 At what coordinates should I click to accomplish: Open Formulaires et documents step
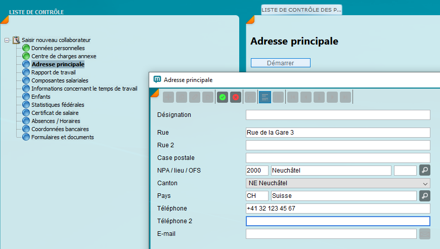tap(62, 137)
